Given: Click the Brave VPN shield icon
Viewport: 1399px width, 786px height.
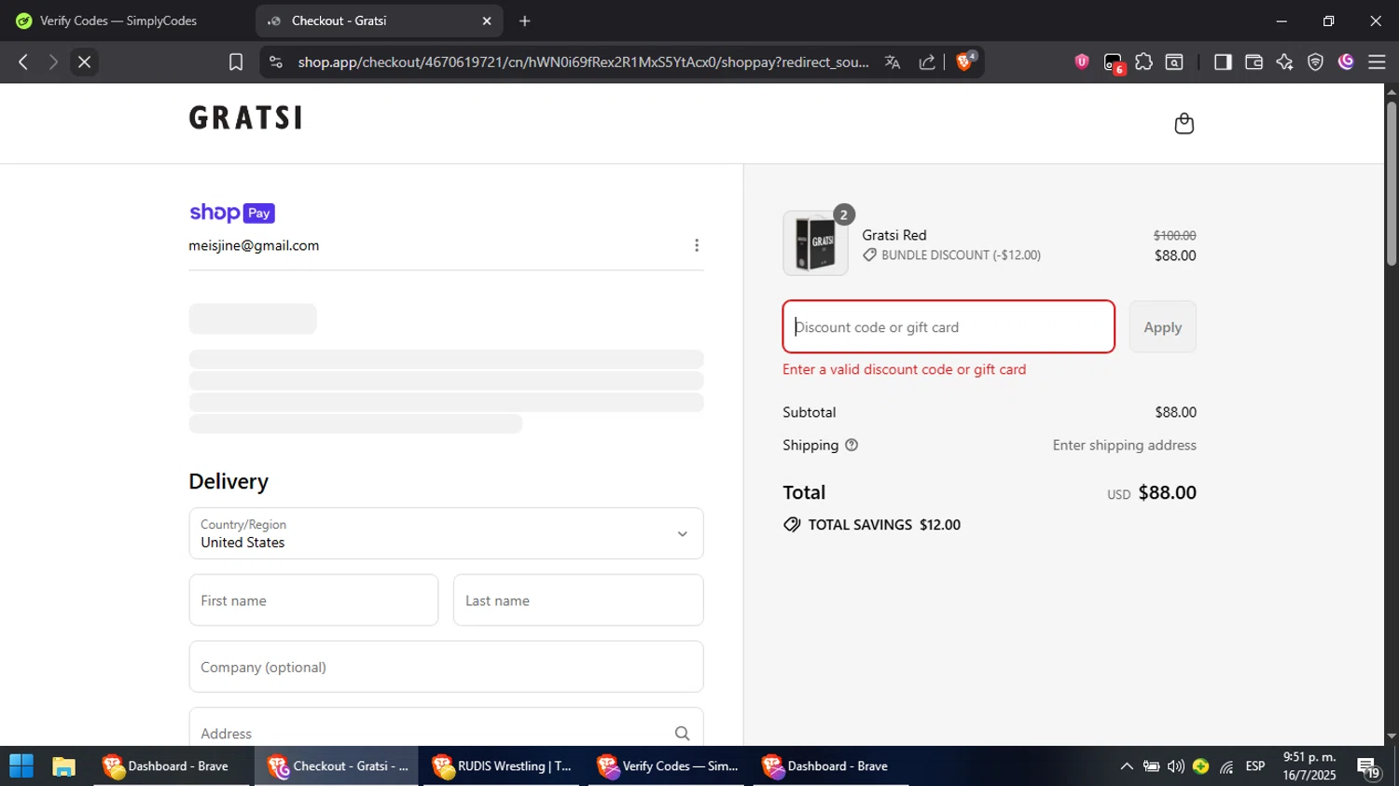Looking at the screenshot, I should [1316, 62].
